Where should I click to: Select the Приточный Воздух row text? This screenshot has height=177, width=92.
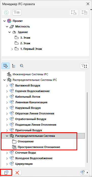(29, 130)
